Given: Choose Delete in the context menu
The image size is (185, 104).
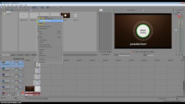Looking at the screenshot, I should click(50, 37).
